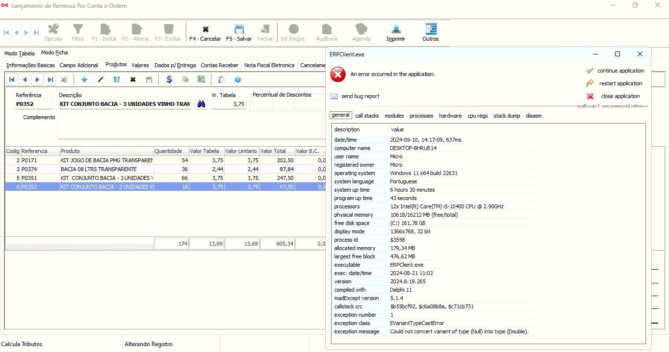Screen dimensions: 669x352
Task: Click the blue info circle icon
Action: click(x=238, y=79)
